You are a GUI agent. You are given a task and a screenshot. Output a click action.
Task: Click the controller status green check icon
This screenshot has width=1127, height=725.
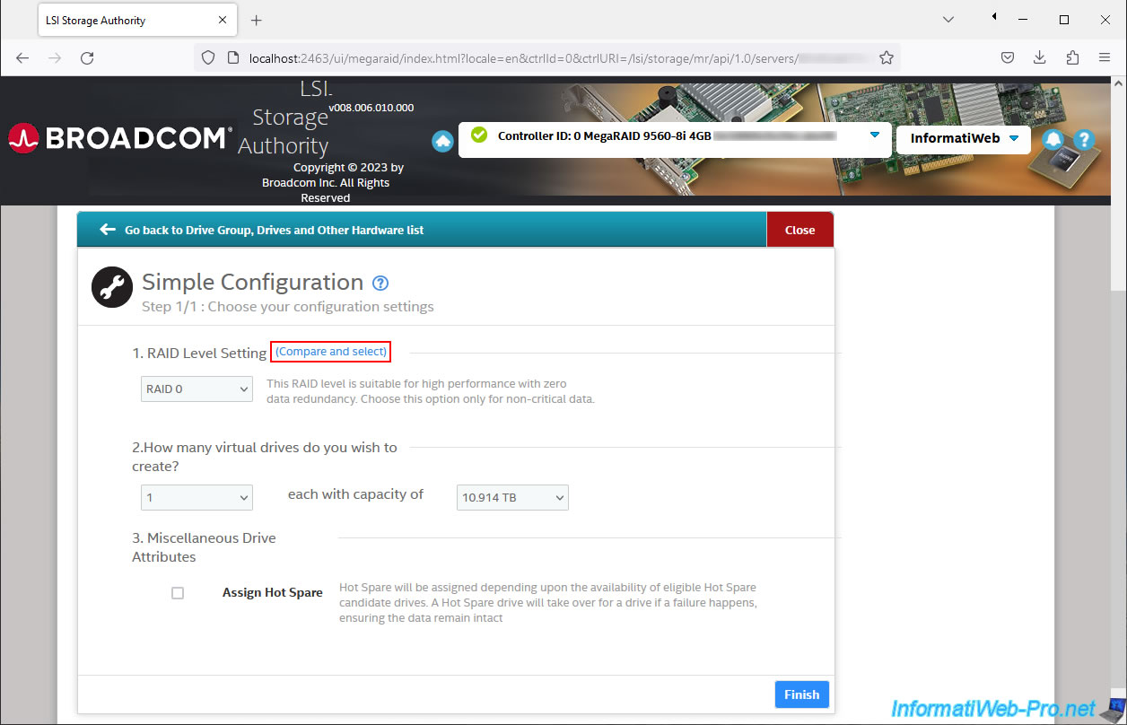pos(479,135)
